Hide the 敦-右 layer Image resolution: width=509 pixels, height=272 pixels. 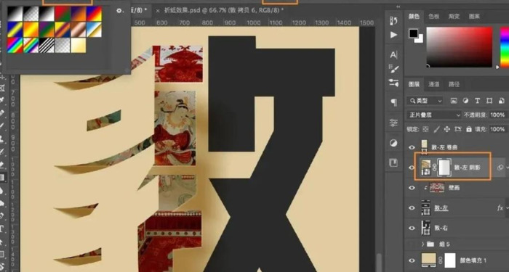pyautogui.click(x=412, y=228)
